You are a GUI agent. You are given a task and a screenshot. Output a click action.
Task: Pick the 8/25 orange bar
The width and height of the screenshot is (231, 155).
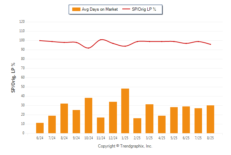(210, 119)
